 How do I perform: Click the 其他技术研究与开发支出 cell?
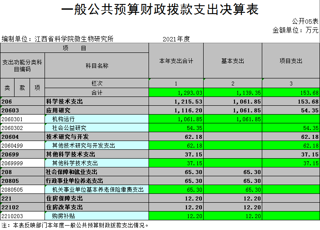point(97,145)
